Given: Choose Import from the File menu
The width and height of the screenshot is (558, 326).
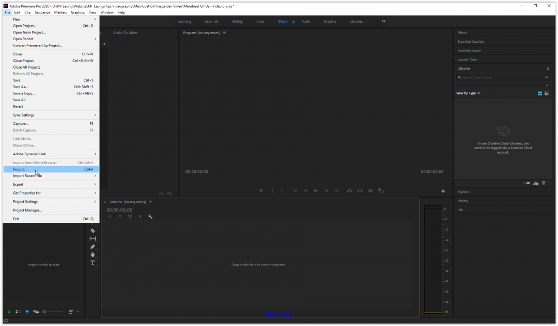Looking at the screenshot, I should (x=21, y=169).
